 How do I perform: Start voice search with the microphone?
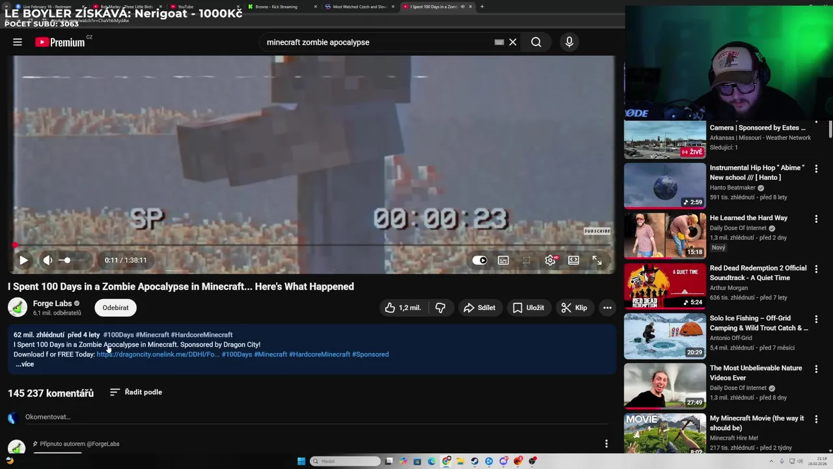(569, 42)
